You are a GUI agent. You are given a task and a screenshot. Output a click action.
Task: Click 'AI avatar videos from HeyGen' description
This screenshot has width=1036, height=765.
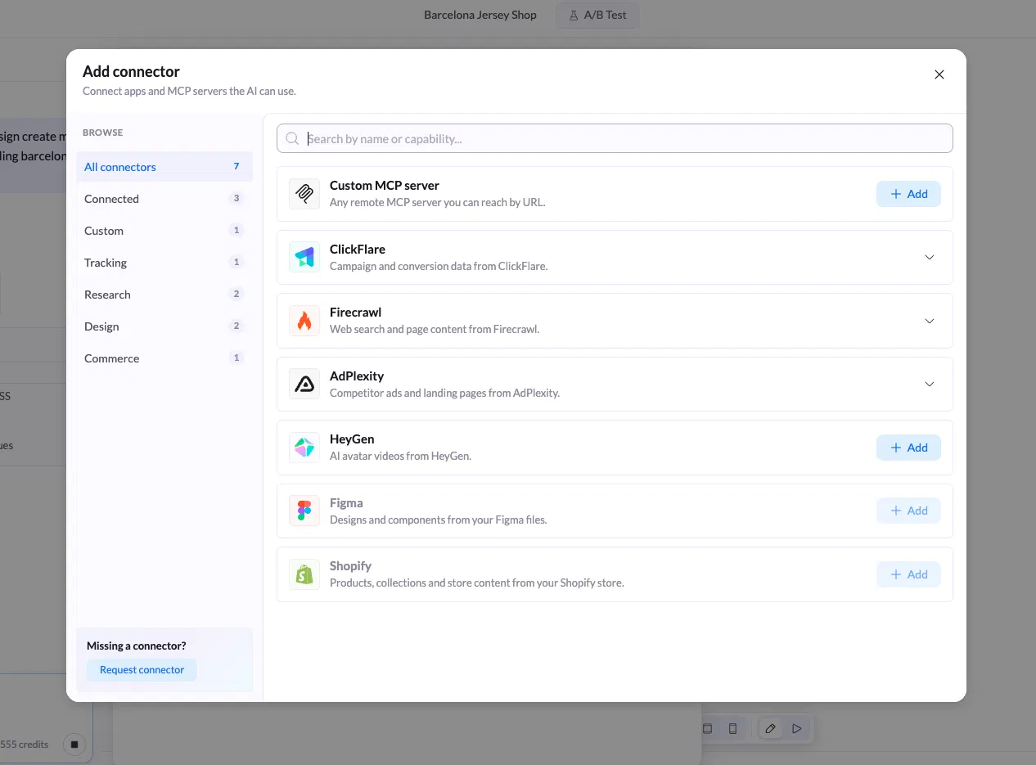point(400,456)
